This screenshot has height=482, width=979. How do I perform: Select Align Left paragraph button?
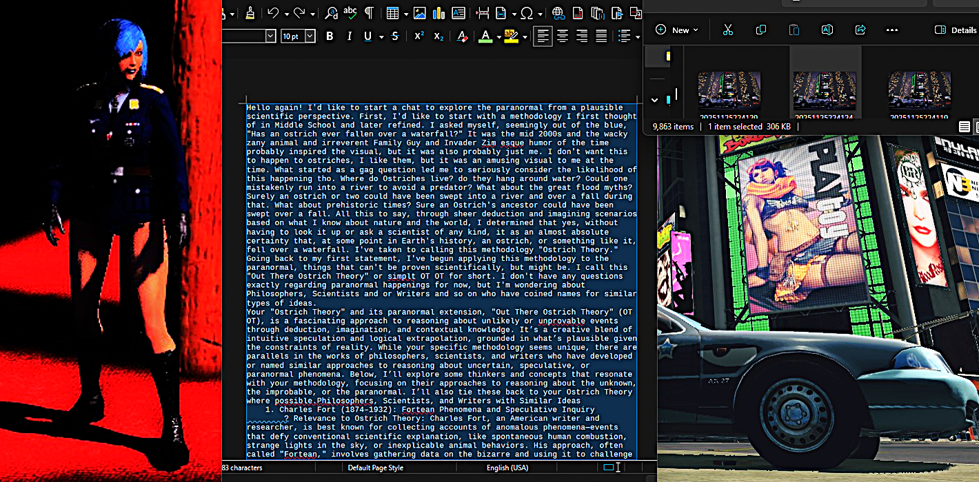point(543,36)
